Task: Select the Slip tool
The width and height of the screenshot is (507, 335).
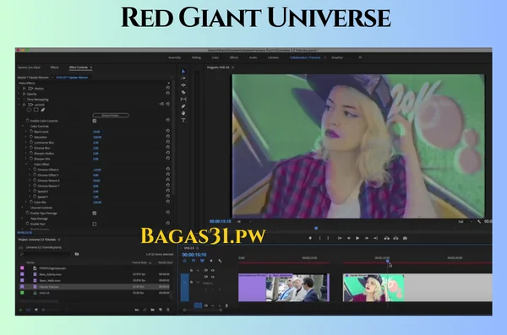Action: 183,100
